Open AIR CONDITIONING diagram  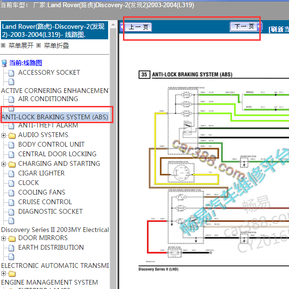[48, 99]
